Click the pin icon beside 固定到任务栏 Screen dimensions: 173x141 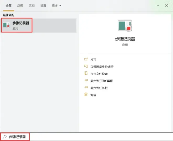[x=86, y=87]
